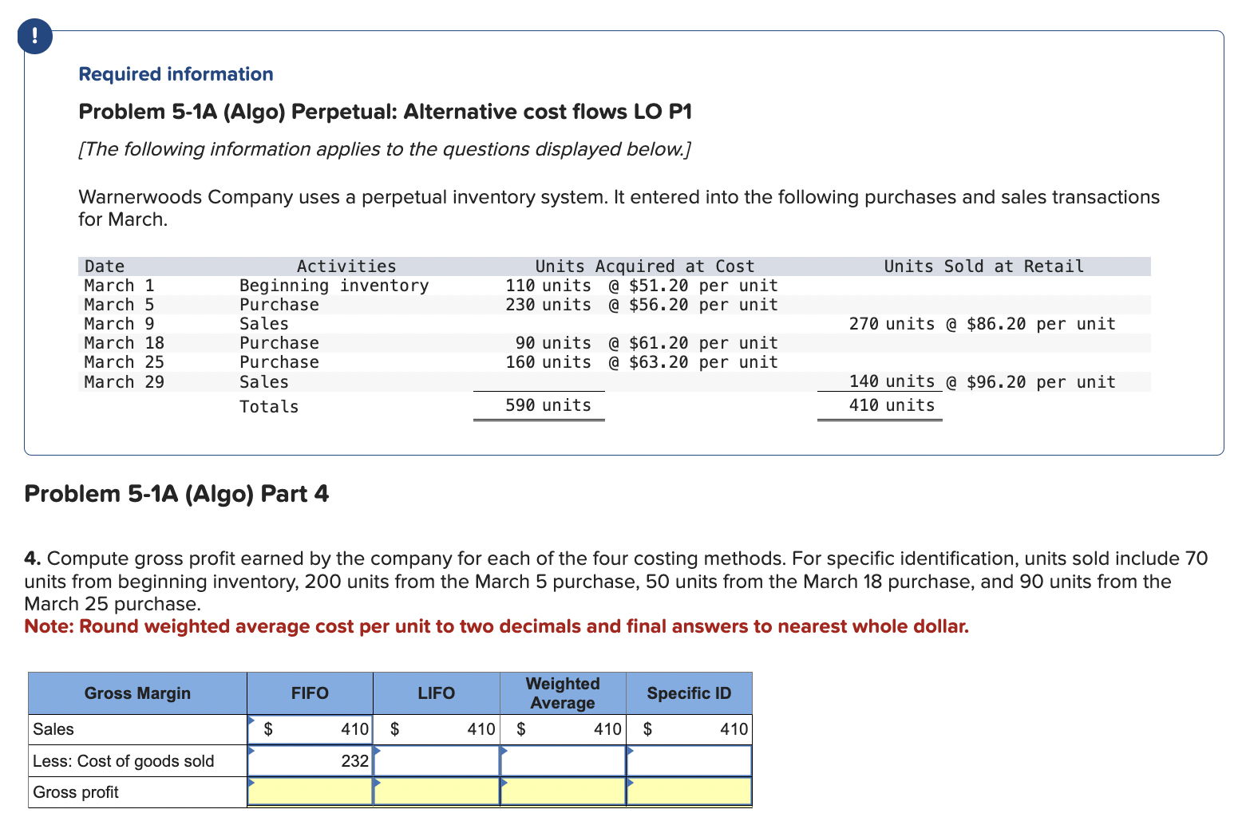
Task: Click the marker on the FIFO 232 cell
Action: pos(252,752)
